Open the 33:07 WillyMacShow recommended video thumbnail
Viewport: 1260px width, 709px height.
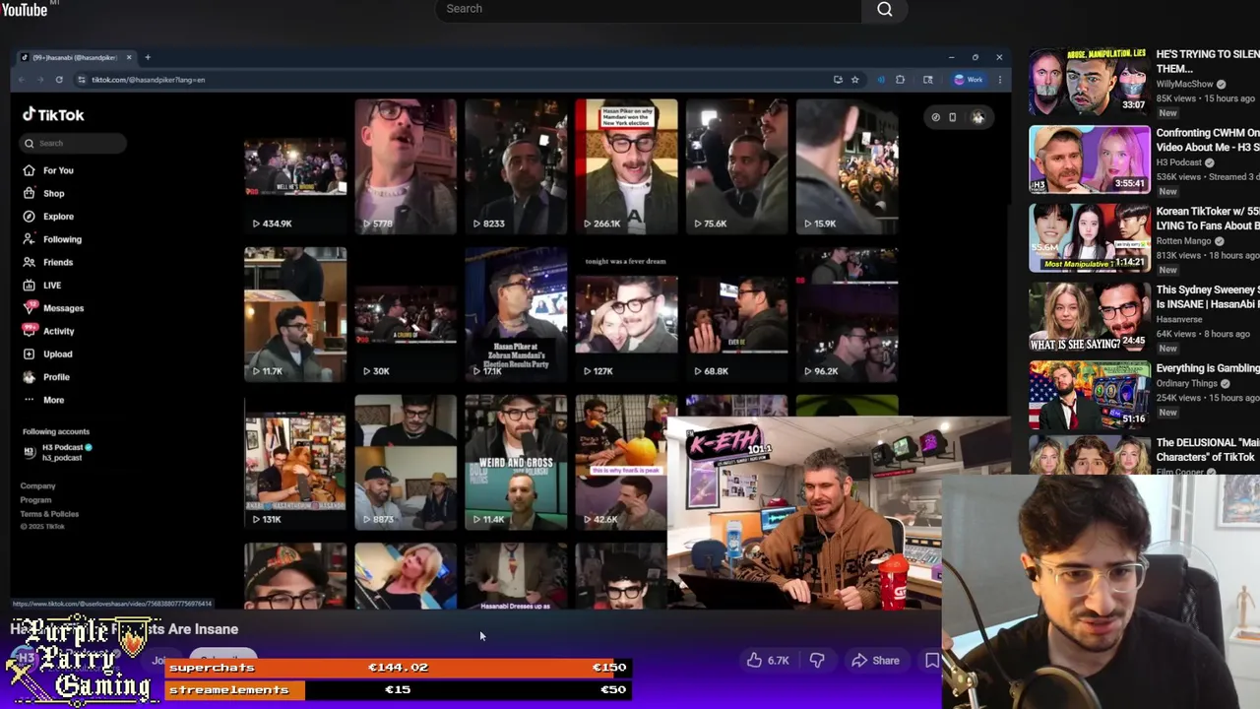click(1089, 81)
